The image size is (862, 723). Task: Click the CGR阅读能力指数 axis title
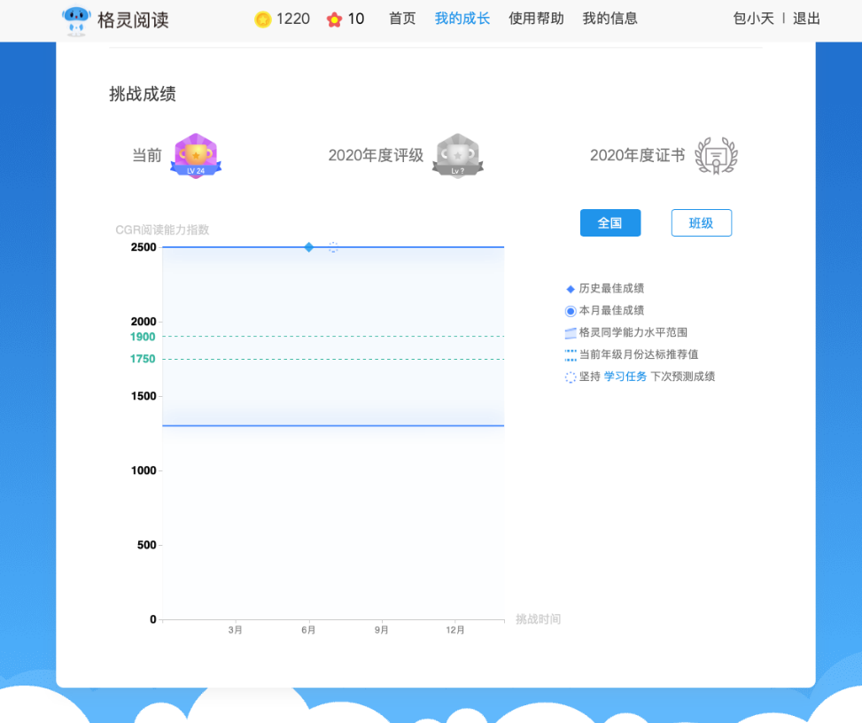pyautogui.click(x=162, y=229)
